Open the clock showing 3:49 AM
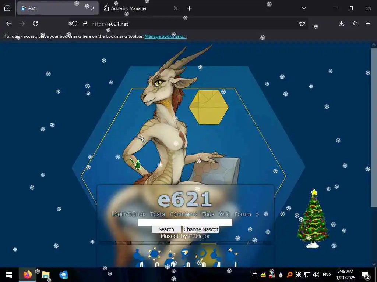The image size is (377, 282). pyautogui.click(x=345, y=275)
